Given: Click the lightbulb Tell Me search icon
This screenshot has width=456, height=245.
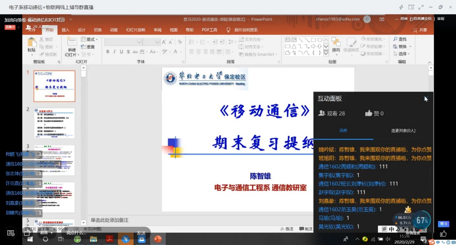Looking at the screenshot, I should click(228, 30).
